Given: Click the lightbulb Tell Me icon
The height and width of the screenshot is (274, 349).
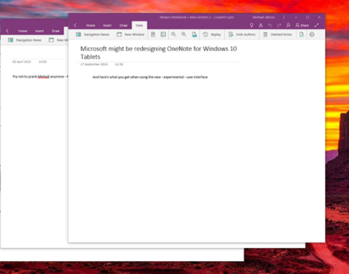Looking at the screenshot, I should point(251,25).
